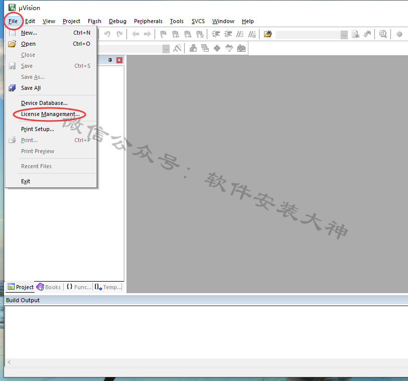Open the View menu

click(49, 21)
